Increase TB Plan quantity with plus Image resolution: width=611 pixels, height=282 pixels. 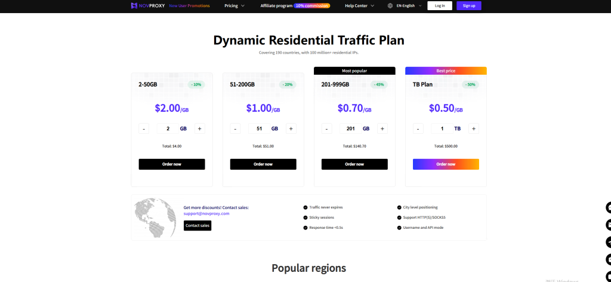(x=473, y=128)
